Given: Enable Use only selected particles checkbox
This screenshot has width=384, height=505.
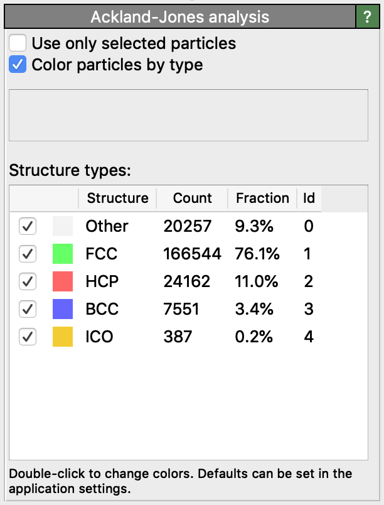Looking at the screenshot, I should click(x=18, y=43).
